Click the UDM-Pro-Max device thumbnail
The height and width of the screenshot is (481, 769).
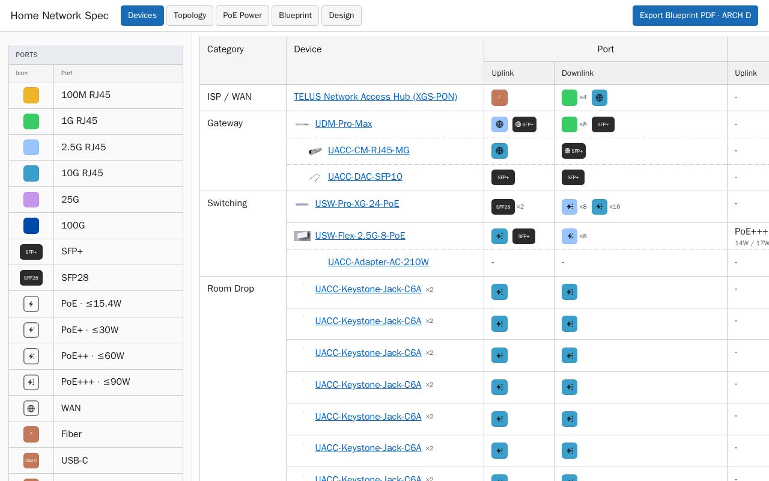pyautogui.click(x=302, y=124)
